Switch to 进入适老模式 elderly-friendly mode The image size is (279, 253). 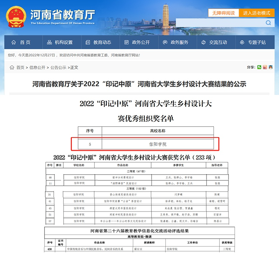(x=256, y=13)
